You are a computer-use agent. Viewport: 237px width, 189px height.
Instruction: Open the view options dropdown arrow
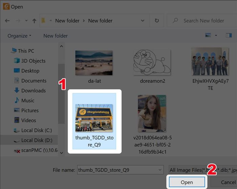coord(216,35)
